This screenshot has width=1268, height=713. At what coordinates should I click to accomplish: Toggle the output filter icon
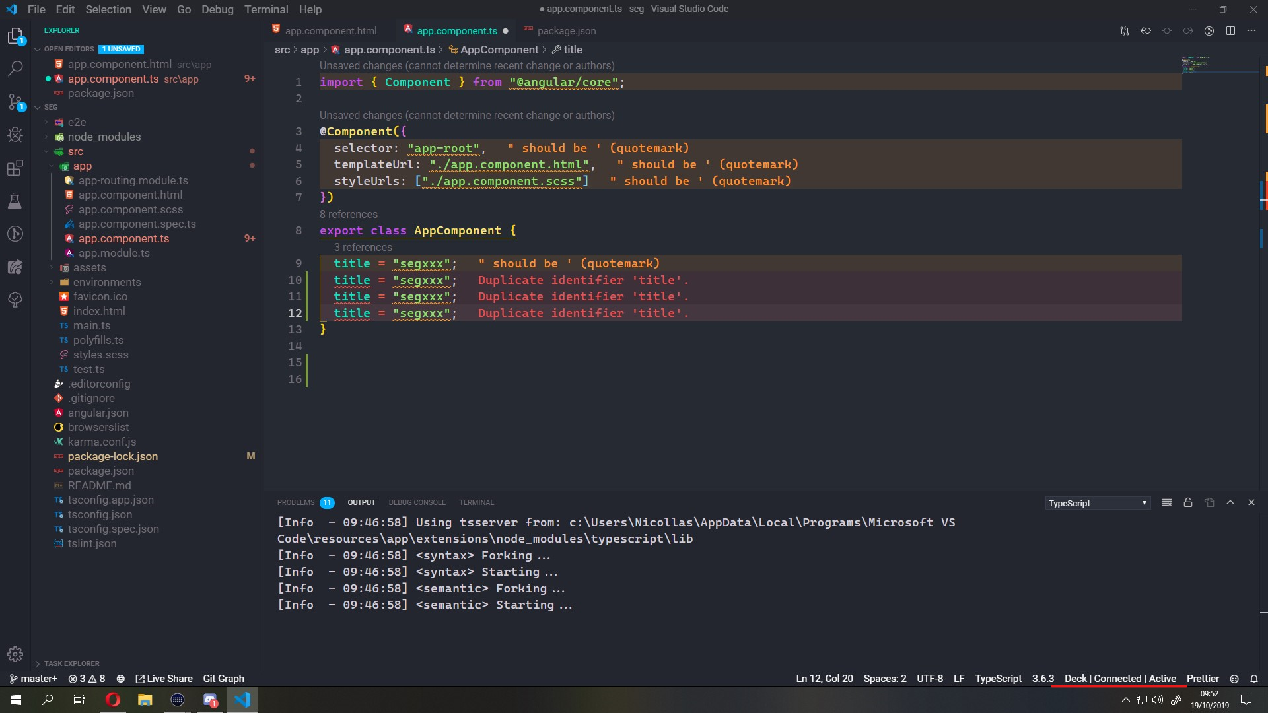point(1166,502)
